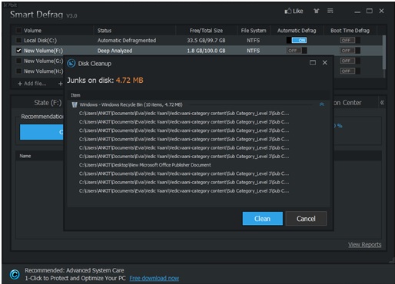Viewport: 395px width, 284px height.
Task: Click the Windows Recycle Bin group row
Action: 197,104
